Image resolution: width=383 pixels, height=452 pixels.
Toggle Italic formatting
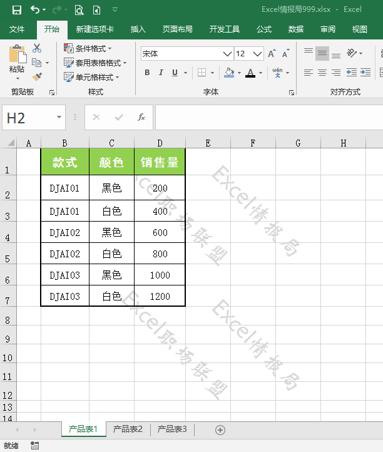[161, 73]
